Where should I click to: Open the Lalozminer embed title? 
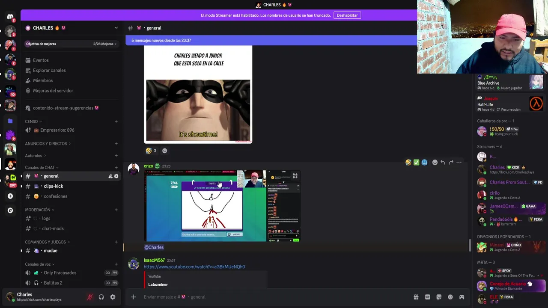(158, 284)
